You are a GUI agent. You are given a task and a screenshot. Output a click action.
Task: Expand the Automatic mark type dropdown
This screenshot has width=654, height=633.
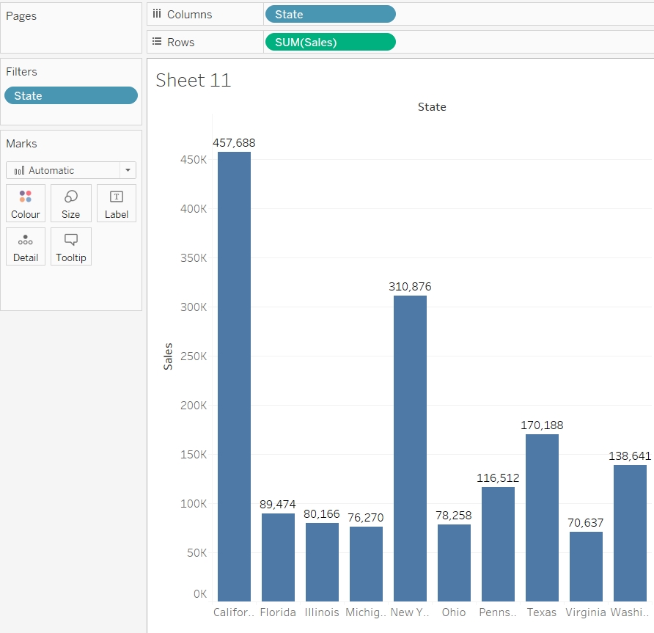128,170
